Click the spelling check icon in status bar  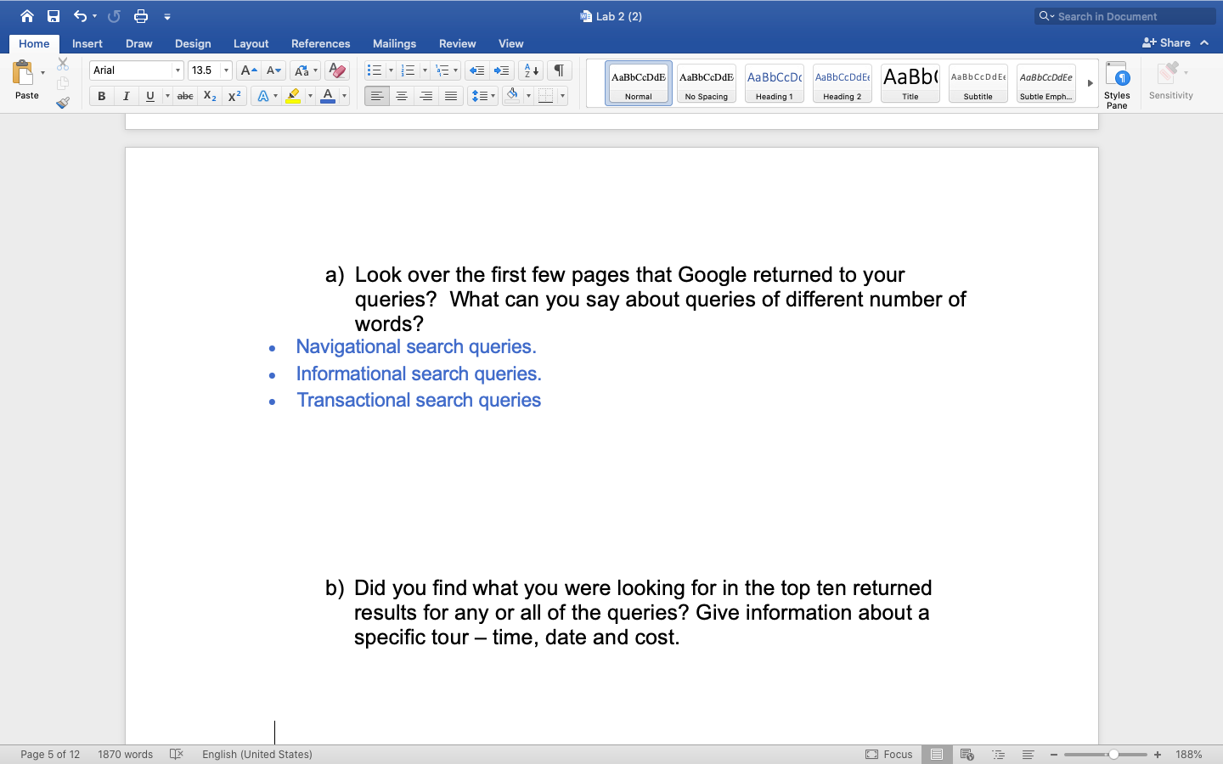coord(176,754)
